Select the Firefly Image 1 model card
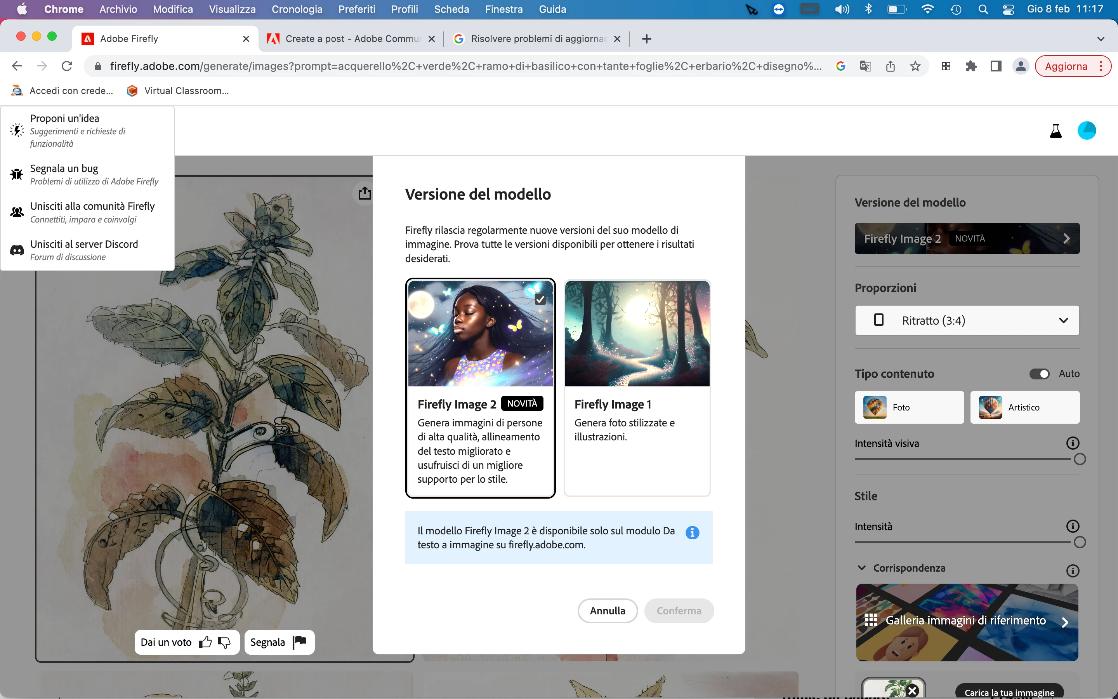 click(637, 388)
